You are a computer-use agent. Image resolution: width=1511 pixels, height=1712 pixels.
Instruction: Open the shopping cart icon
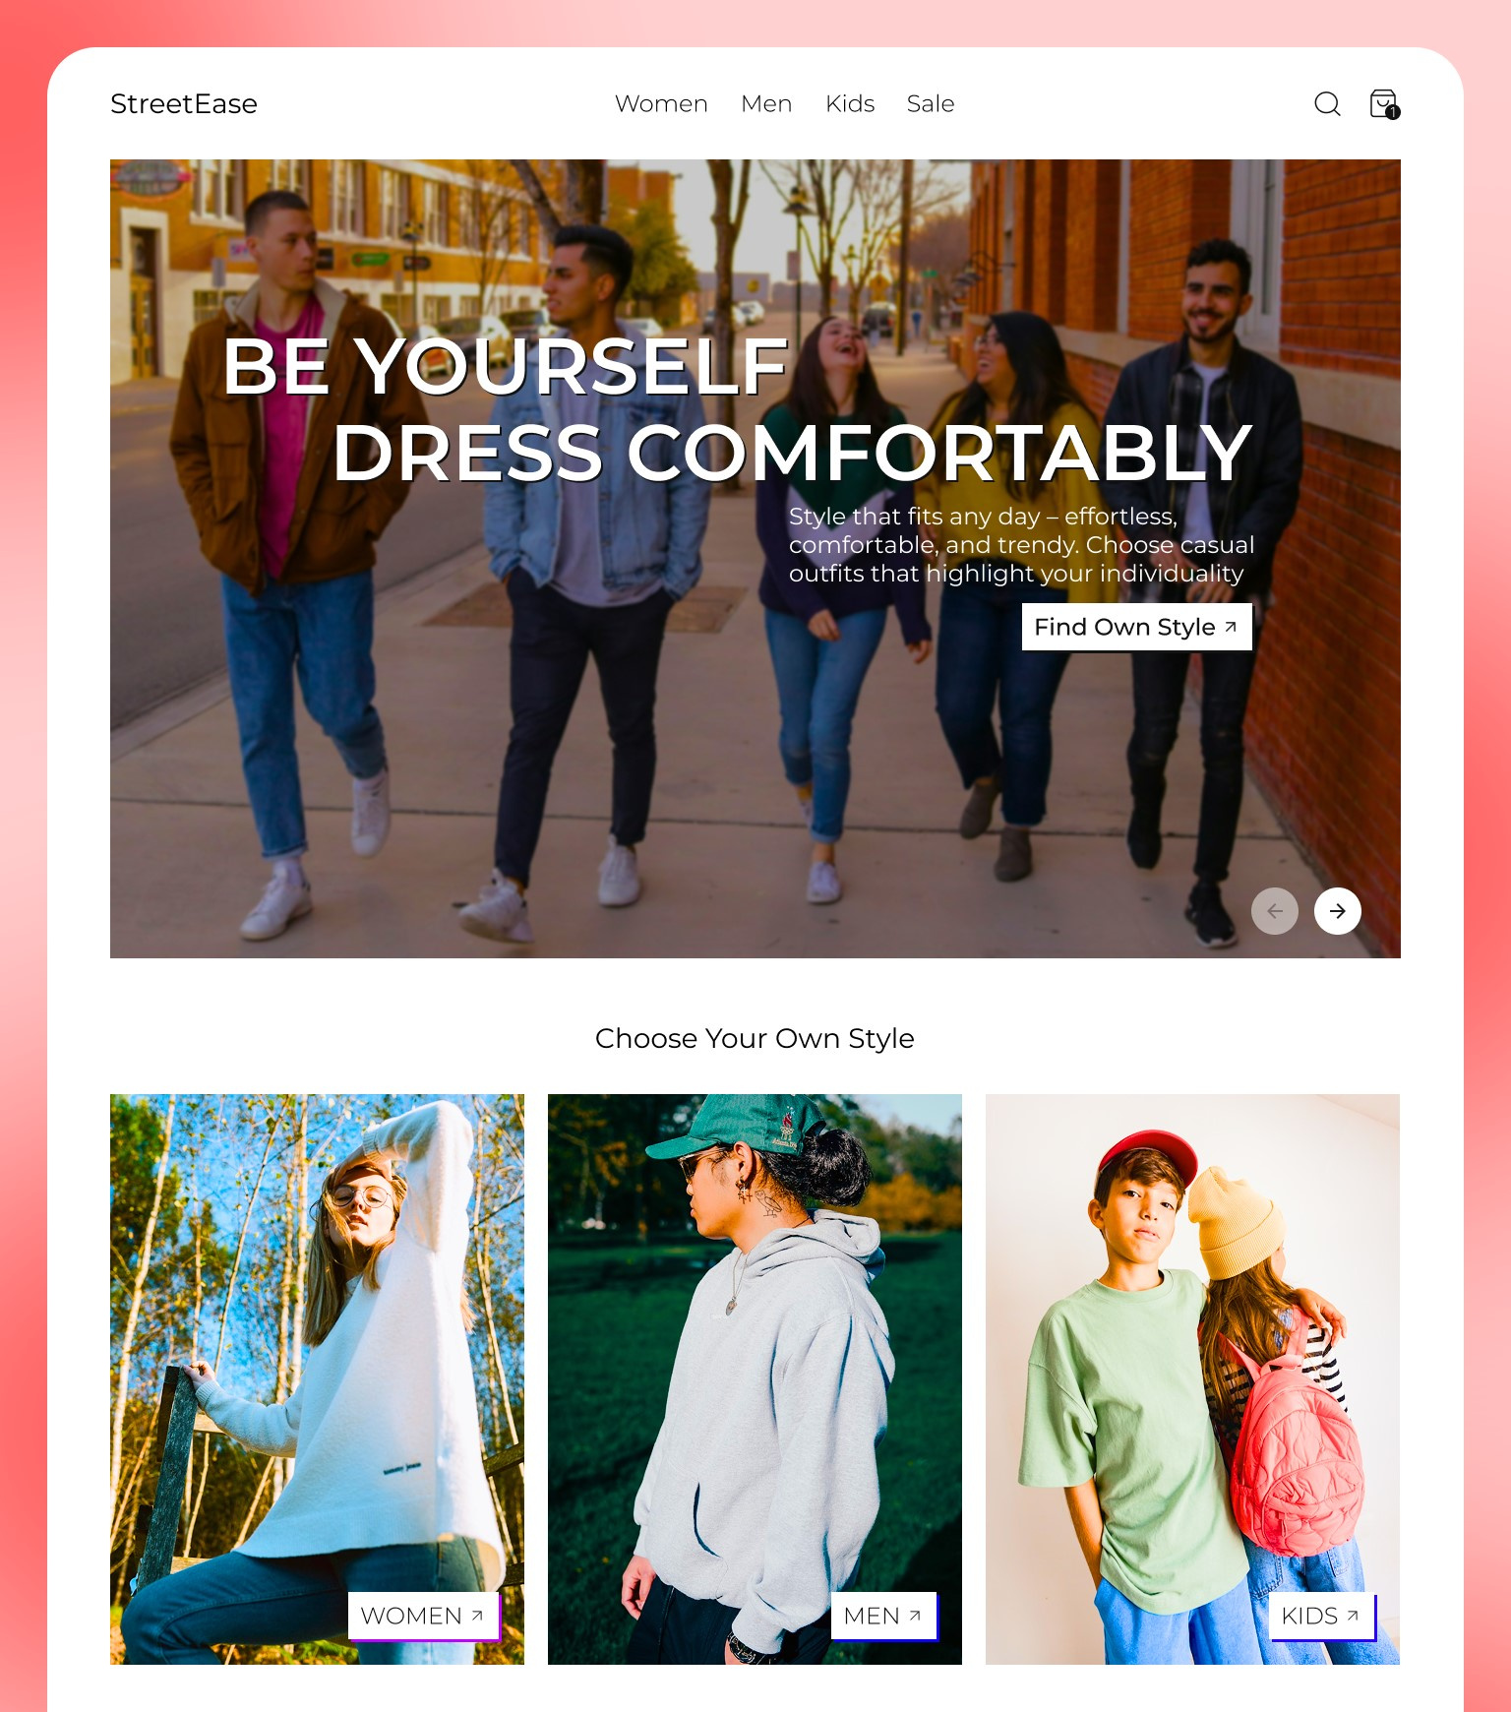pos(1383,103)
